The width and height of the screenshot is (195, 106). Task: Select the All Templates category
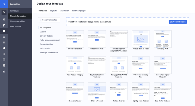click(45, 27)
